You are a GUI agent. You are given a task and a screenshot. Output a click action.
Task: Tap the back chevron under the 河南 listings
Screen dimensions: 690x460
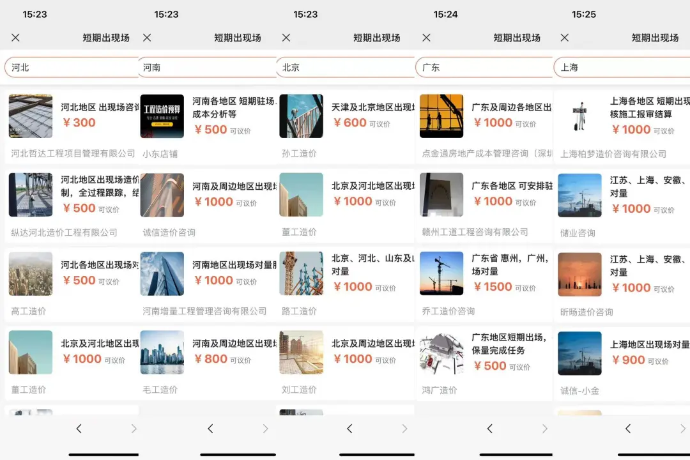tap(210, 429)
